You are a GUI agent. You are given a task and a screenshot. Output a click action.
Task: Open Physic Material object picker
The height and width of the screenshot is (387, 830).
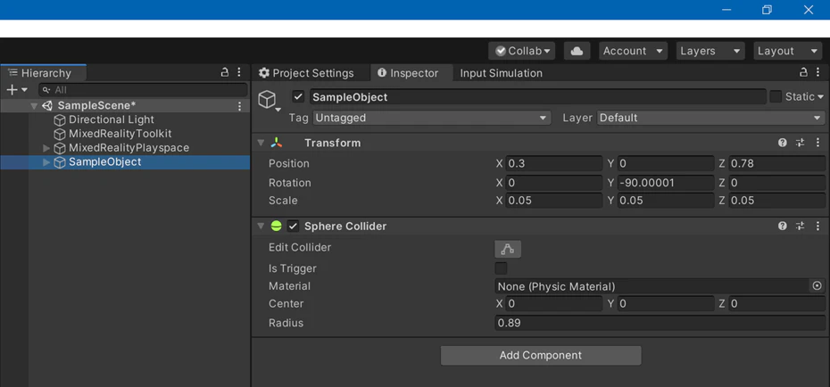click(x=817, y=286)
